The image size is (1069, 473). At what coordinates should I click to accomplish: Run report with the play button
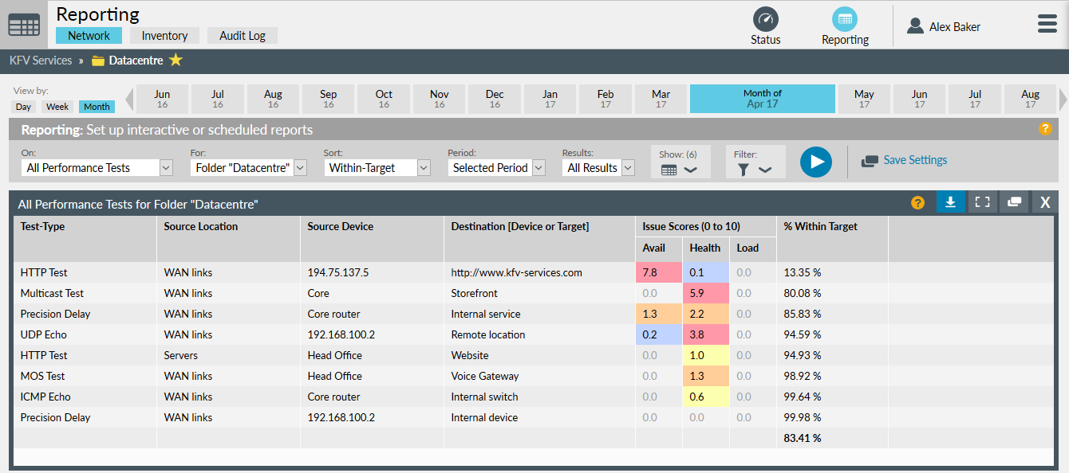pyautogui.click(x=816, y=162)
